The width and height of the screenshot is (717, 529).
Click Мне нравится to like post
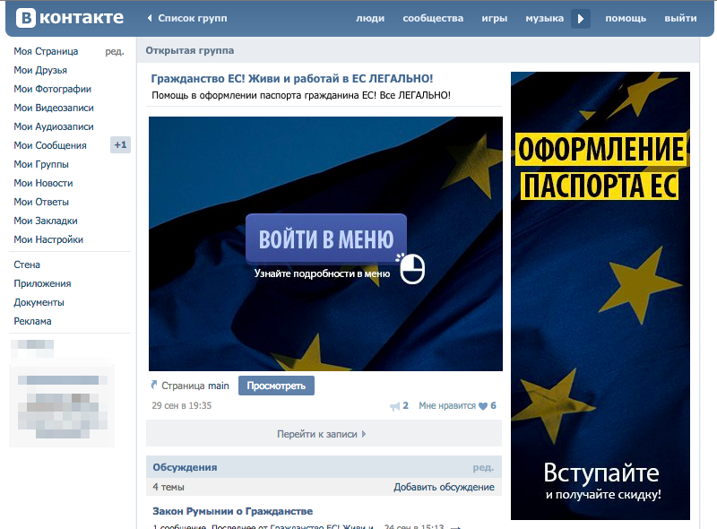click(447, 405)
